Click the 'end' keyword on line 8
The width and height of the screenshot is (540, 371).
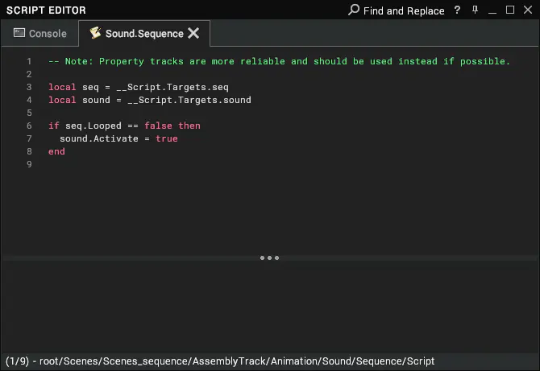[x=56, y=151]
